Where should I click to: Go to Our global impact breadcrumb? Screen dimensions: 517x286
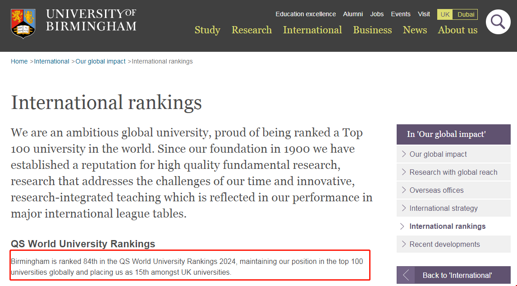[x=101, y=61]
